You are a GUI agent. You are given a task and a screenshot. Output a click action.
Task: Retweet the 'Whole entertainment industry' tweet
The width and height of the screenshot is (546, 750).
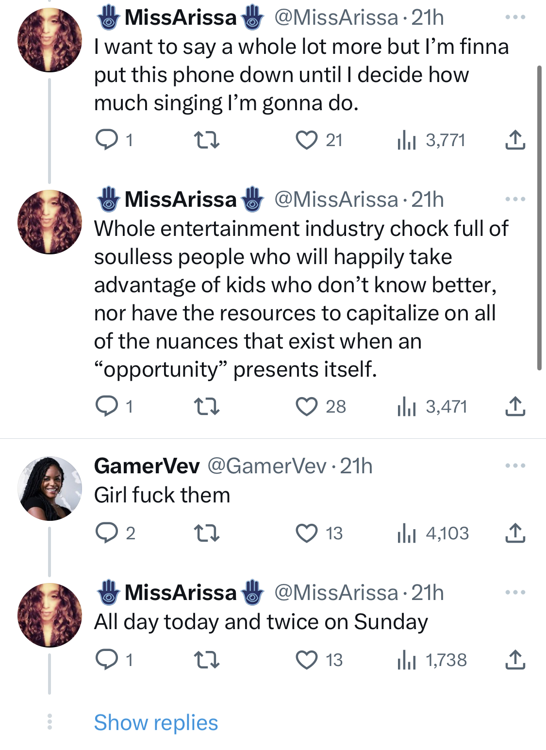(207, 407)
